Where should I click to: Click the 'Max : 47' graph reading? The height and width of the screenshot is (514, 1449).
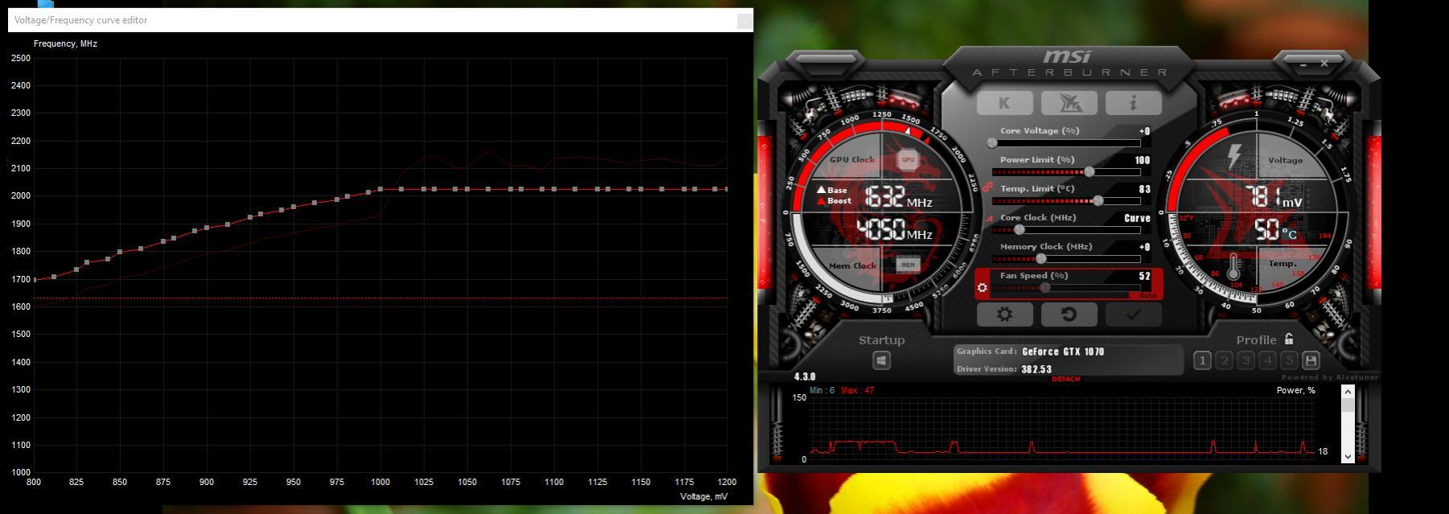858,390
